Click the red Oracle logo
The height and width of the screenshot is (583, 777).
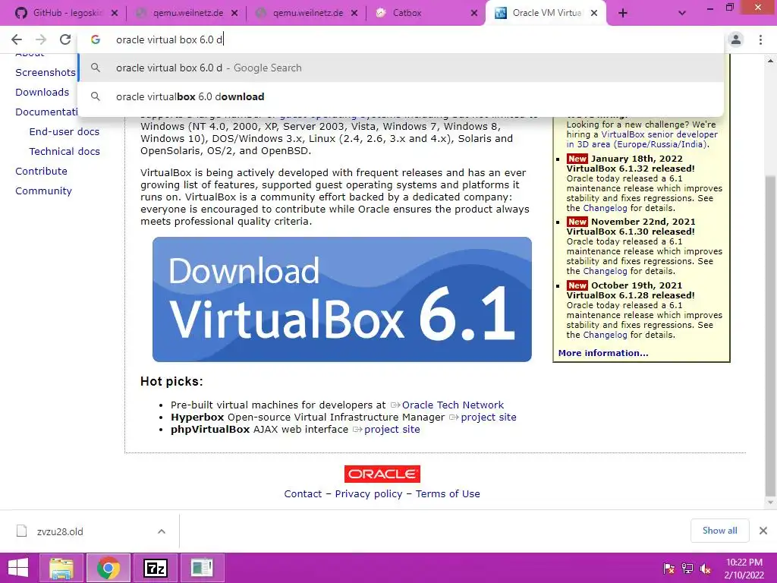382,474
